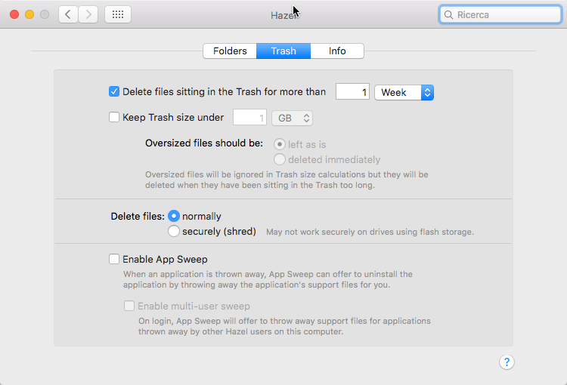Screen dimensions: 567x385
Task: Minimize the window with yellow button
Action: 29,14
